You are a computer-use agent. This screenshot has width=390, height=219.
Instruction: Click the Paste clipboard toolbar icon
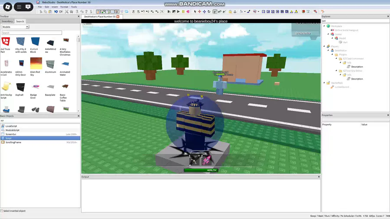[50, 12]
